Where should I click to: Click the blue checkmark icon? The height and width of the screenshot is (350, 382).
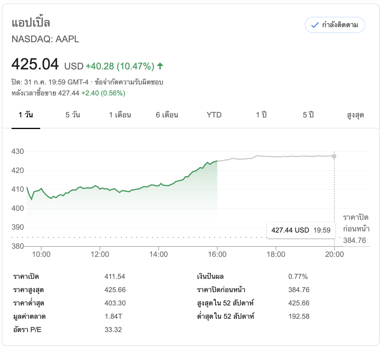click(315, 25)
